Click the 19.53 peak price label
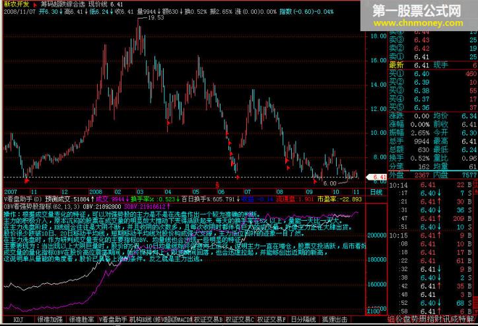This screenshot has height=326, width=478. pos(156,18)
